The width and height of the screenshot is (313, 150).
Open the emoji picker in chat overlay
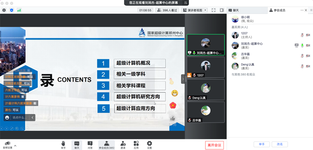point(7,118)
